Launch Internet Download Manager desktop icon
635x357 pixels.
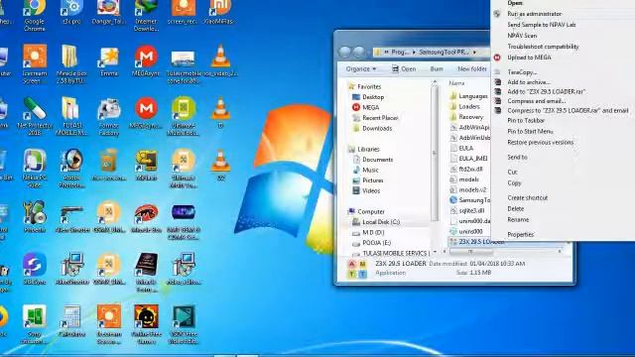pos(146,15)
